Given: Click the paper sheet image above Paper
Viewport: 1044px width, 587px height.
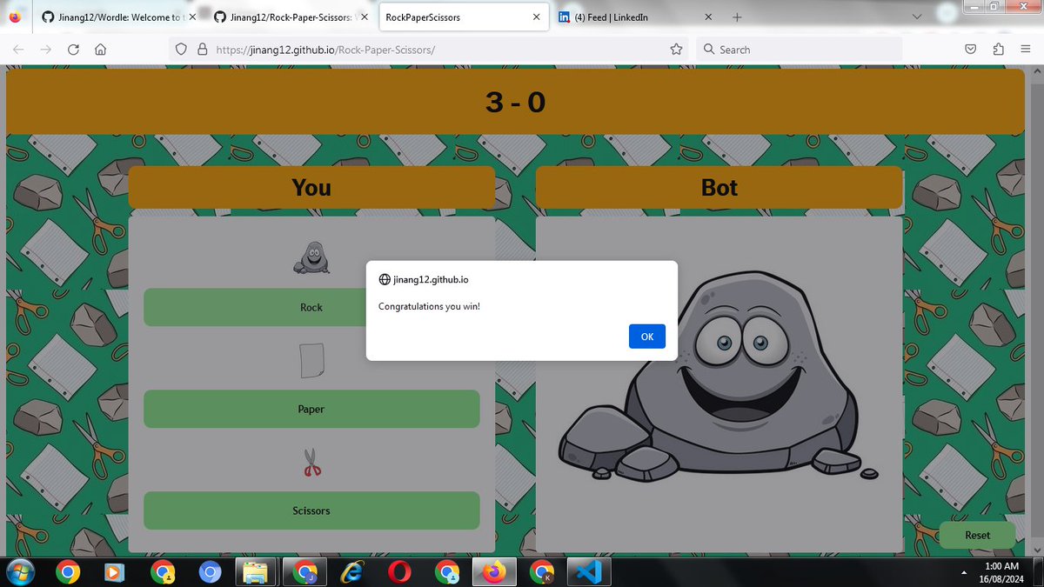Looking at the screenshot, I should [311, 360].
